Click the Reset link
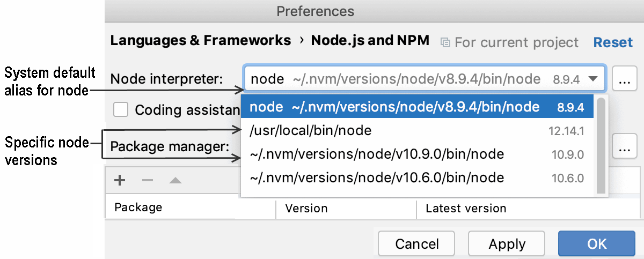 pos(613,42)
